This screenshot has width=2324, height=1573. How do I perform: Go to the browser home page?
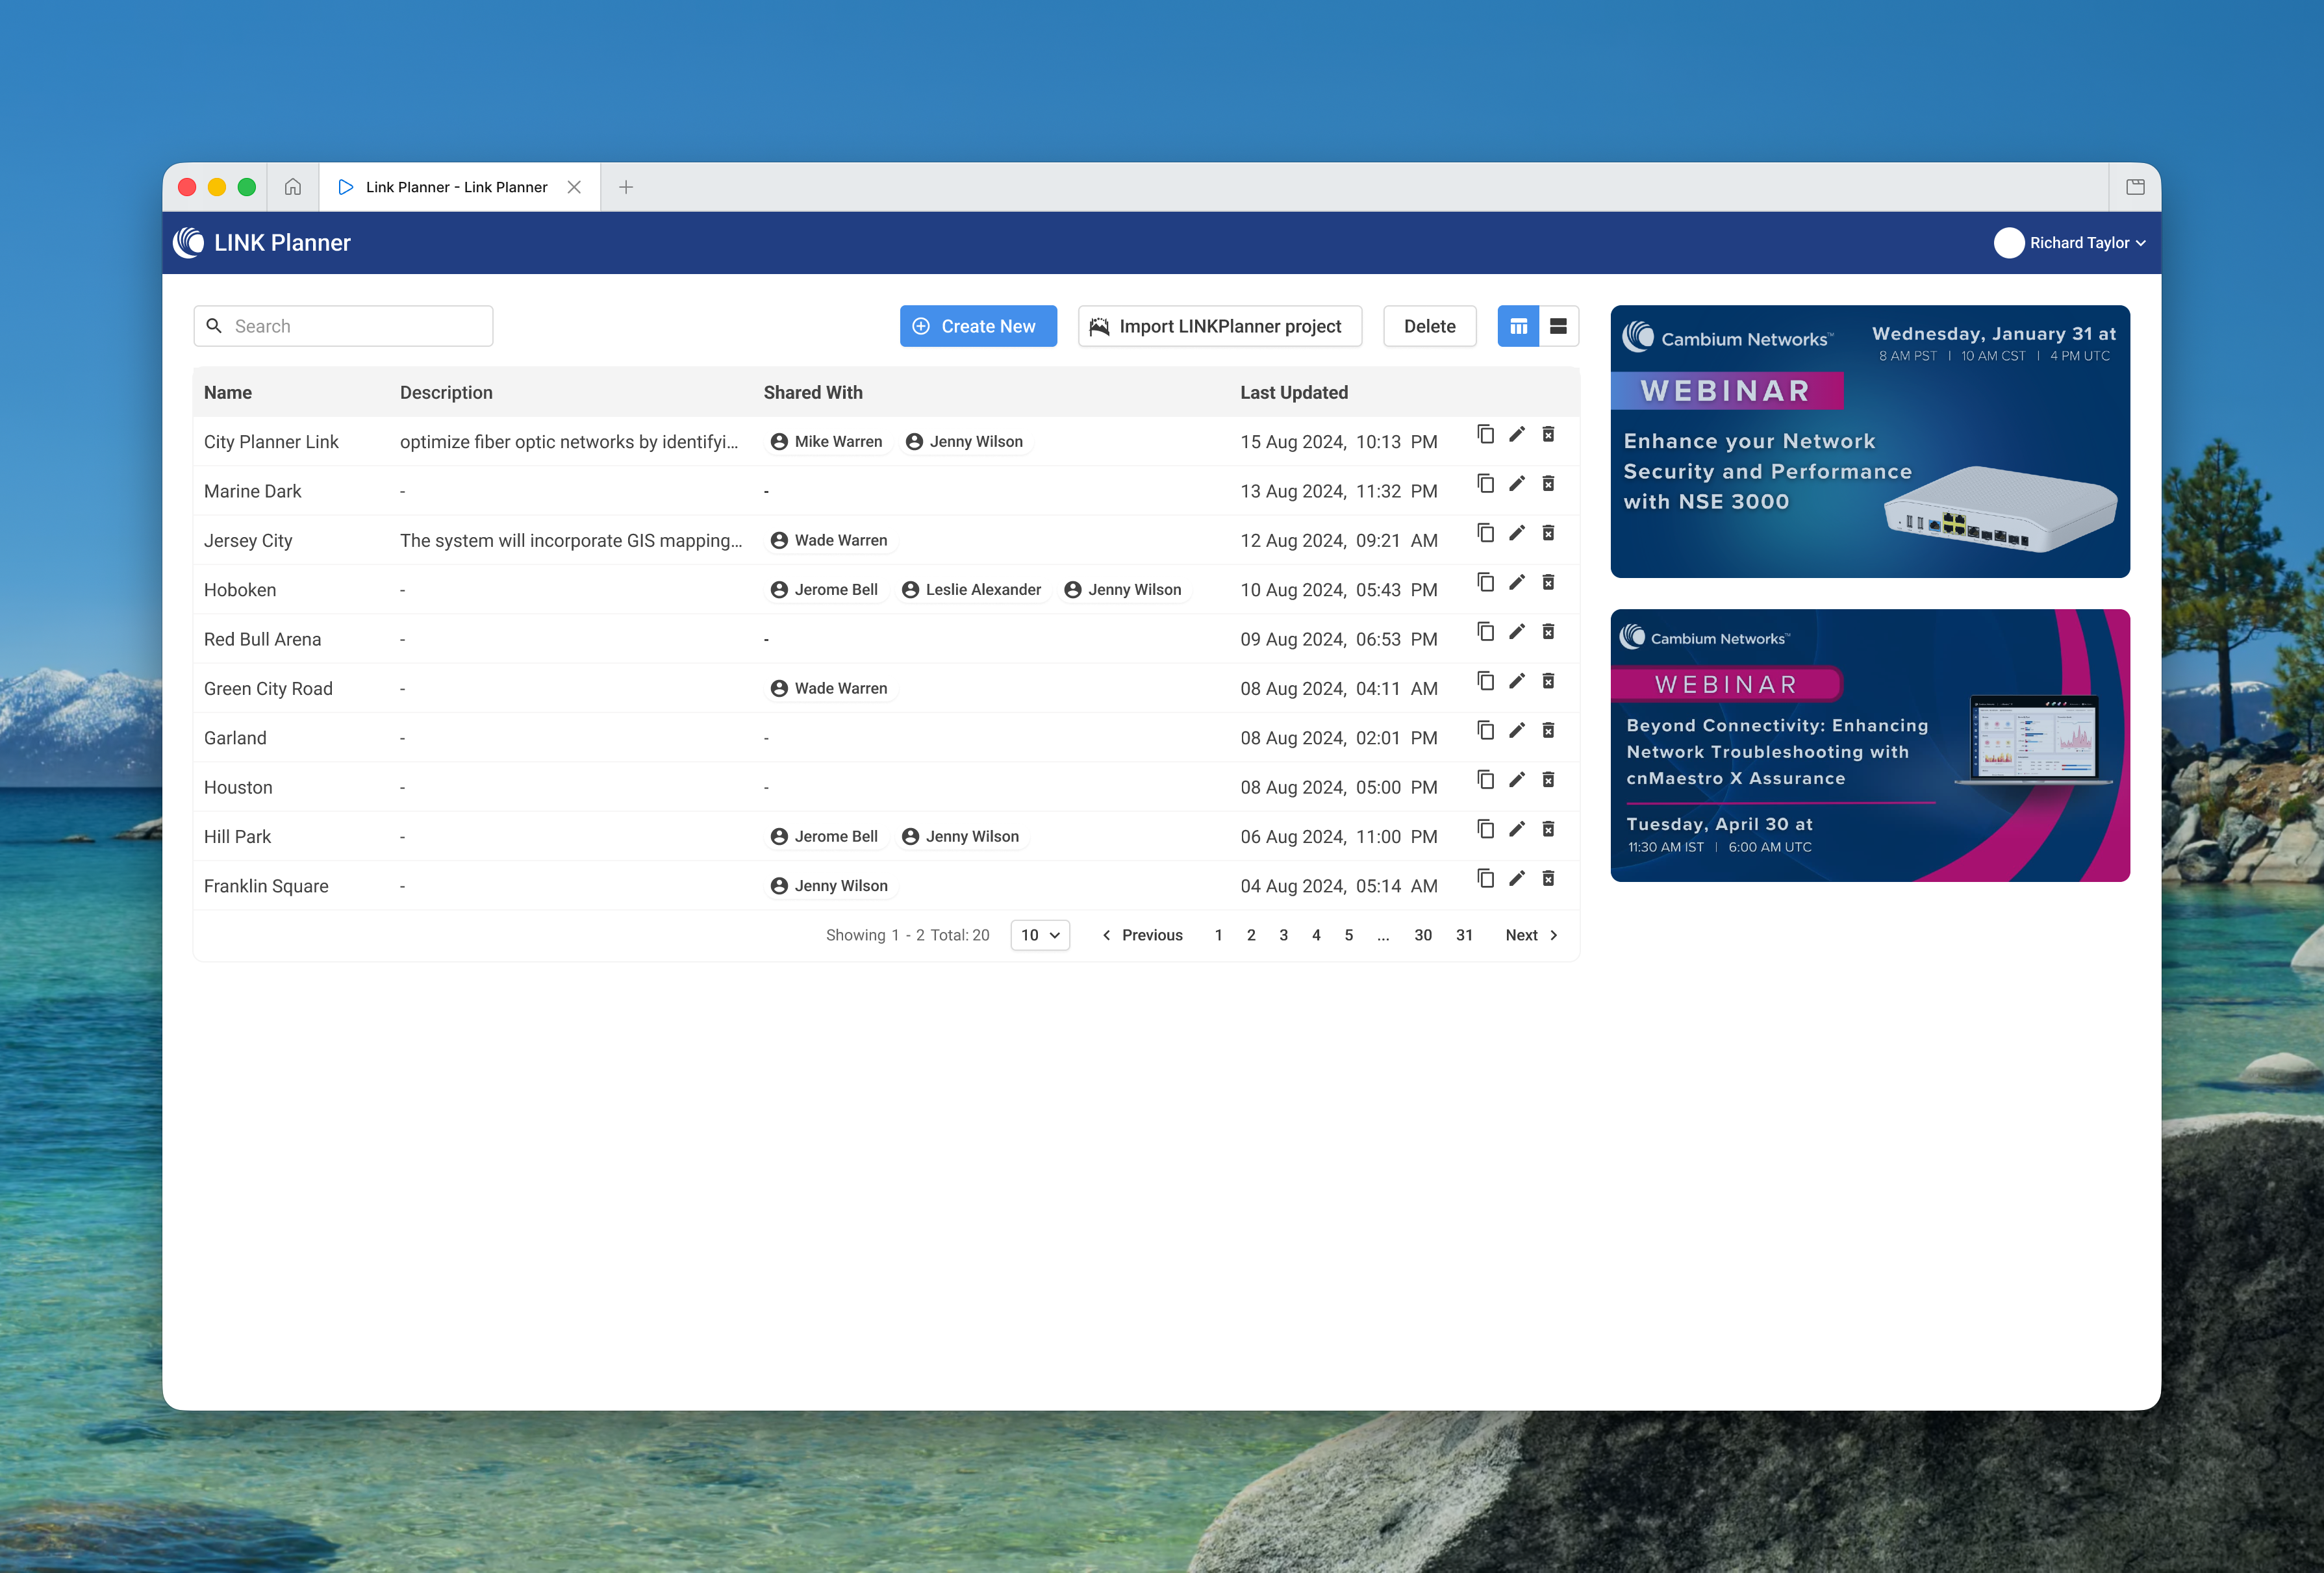tap(293, 187)
